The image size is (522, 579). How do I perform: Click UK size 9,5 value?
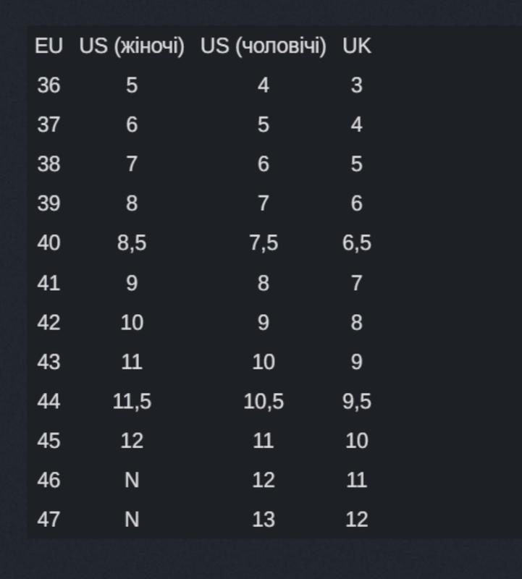point(356,402)
